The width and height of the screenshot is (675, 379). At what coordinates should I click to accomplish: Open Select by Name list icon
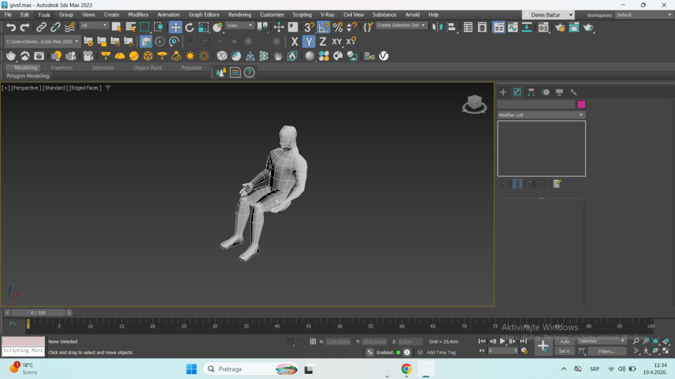coord(131,27)
